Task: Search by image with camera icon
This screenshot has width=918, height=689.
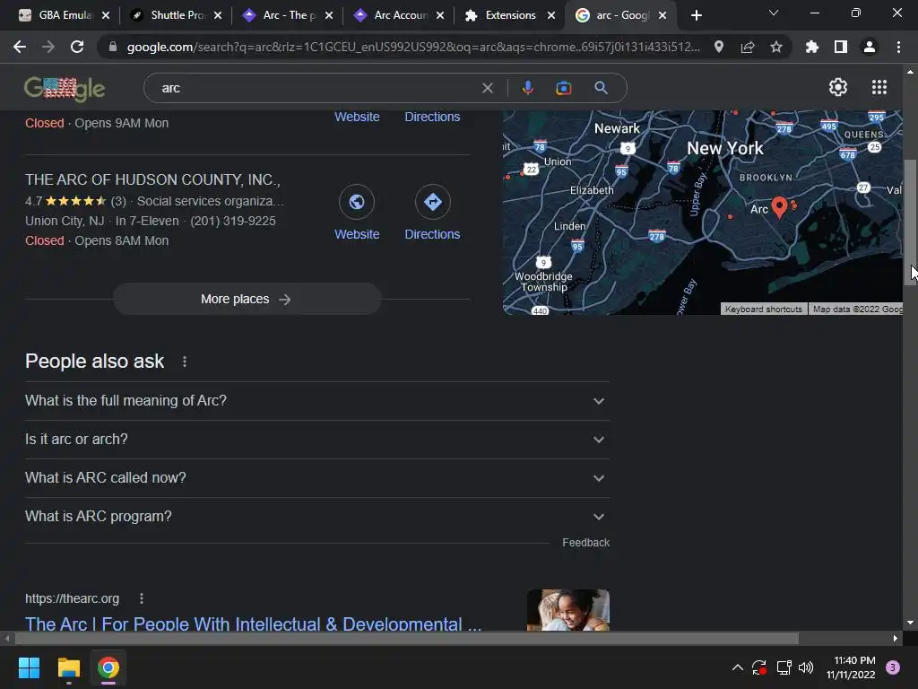Action: click(563, 88)
